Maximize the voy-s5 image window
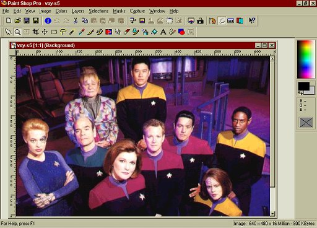This screenshot has width=317, height=228. [x=264, y=45]
